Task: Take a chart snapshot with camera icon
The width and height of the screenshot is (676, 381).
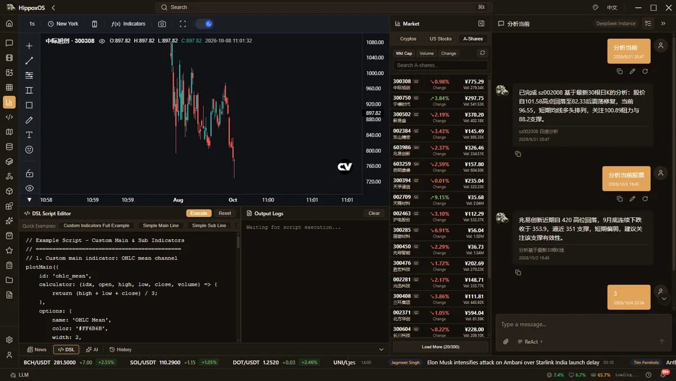Action: click(x=162, y=24)
